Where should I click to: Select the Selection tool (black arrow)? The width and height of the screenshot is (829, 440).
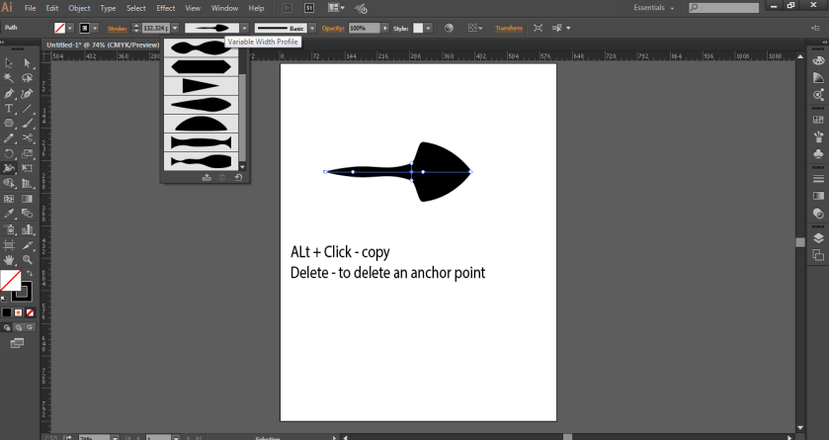click(9, 63)
